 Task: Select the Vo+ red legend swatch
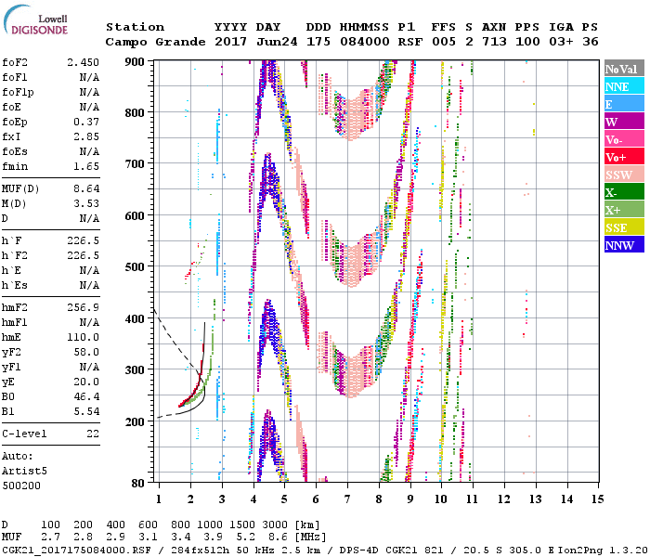tap(624, 157)
